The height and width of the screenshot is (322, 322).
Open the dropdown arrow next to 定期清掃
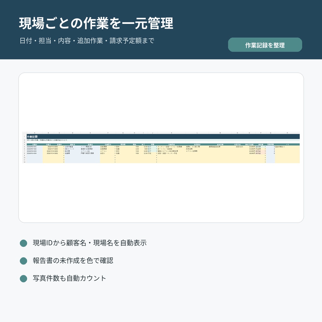click(x=115, y=149)
